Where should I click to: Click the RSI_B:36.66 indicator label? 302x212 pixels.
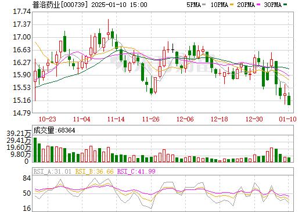(x=94, y=171)
